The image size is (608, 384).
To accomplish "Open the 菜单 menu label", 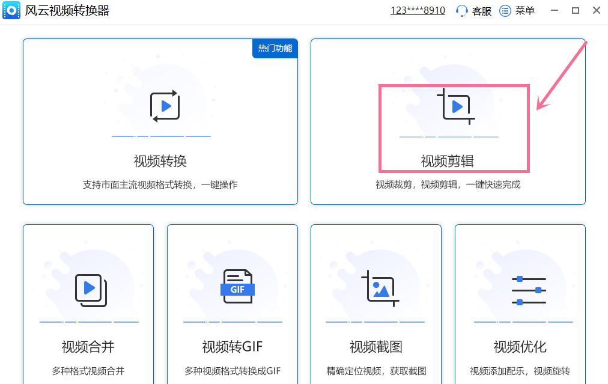I will pyautogui.click(x=524, y=11).
